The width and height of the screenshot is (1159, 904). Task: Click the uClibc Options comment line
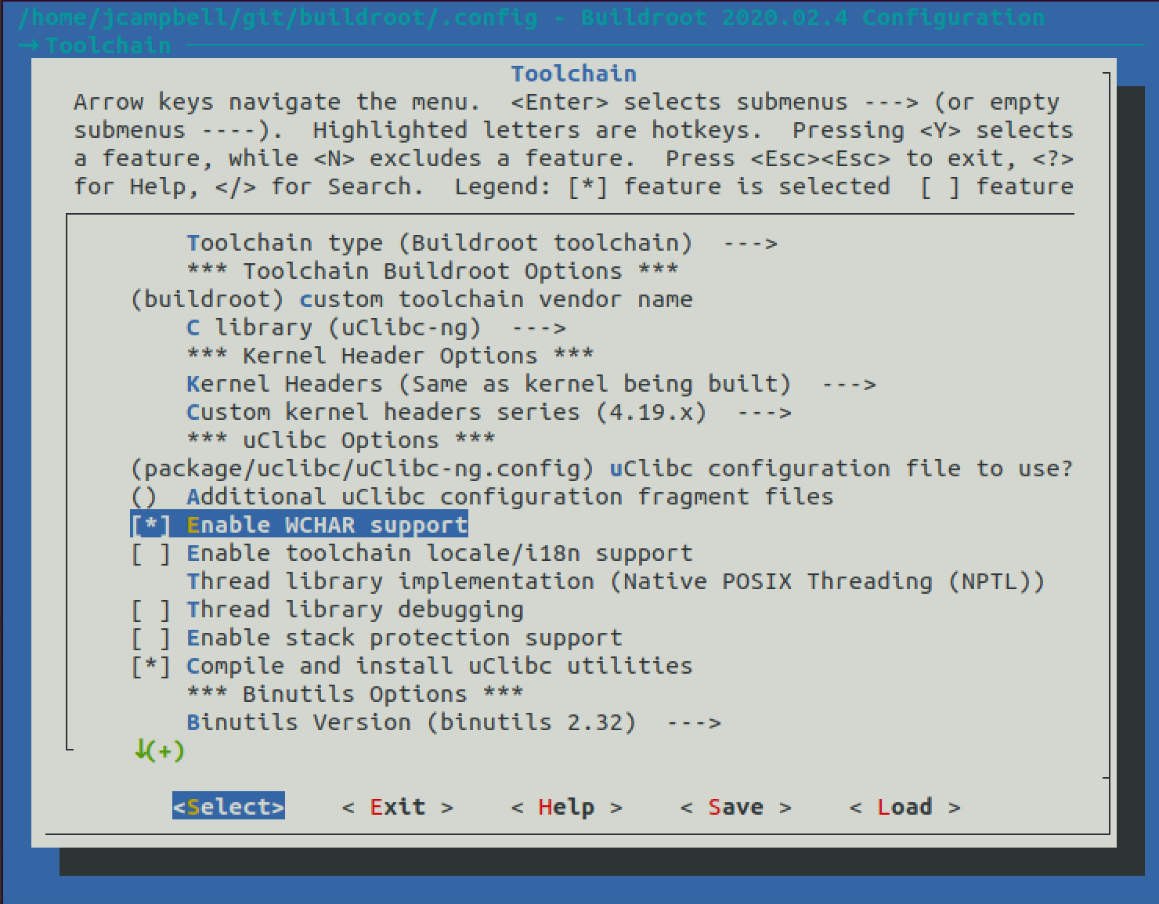click(341, 440)
